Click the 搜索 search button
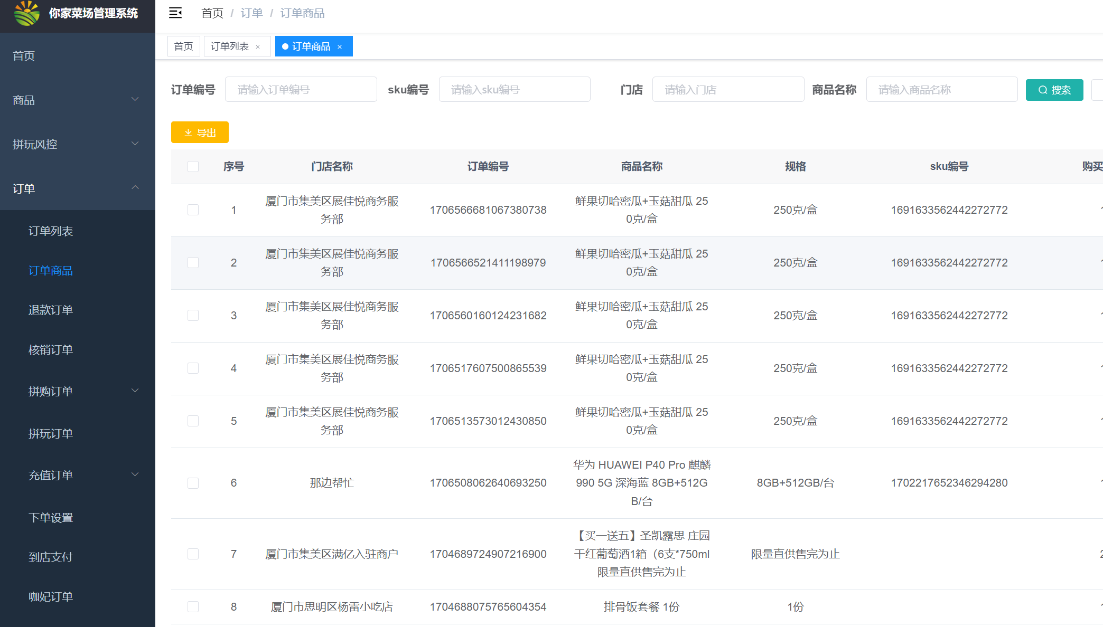This screenshot has width=1103, height=627. click(x=1054, y=90)
